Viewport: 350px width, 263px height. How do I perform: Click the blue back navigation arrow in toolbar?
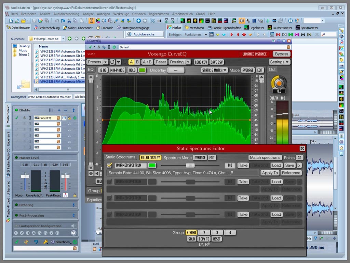click(139, 21)
